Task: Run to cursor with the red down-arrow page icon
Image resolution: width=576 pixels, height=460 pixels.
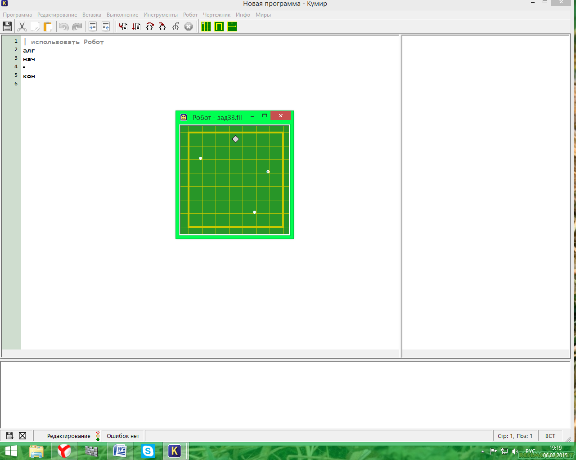Action: coord(136,27)
